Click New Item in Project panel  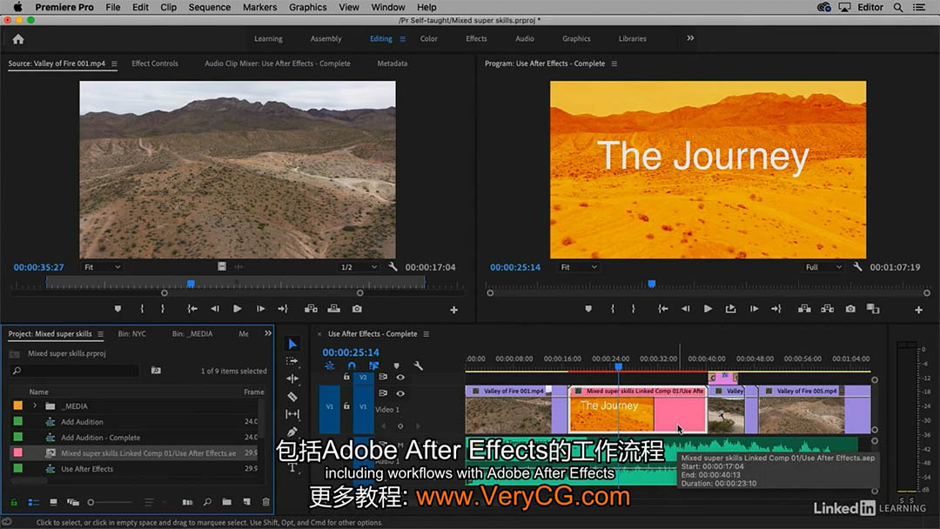(246, 502)
